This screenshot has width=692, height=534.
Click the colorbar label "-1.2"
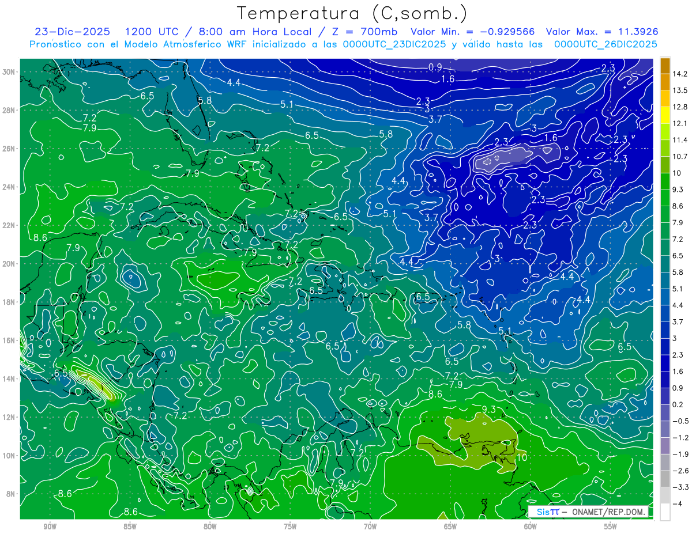[680, 438]
